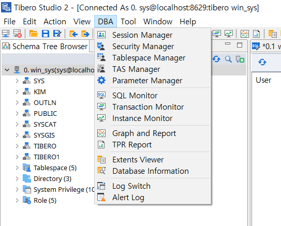The image size is (281, 226).
Task: Click the Extents Viewer toolbar icon
Action: click(x=272, y=34)
